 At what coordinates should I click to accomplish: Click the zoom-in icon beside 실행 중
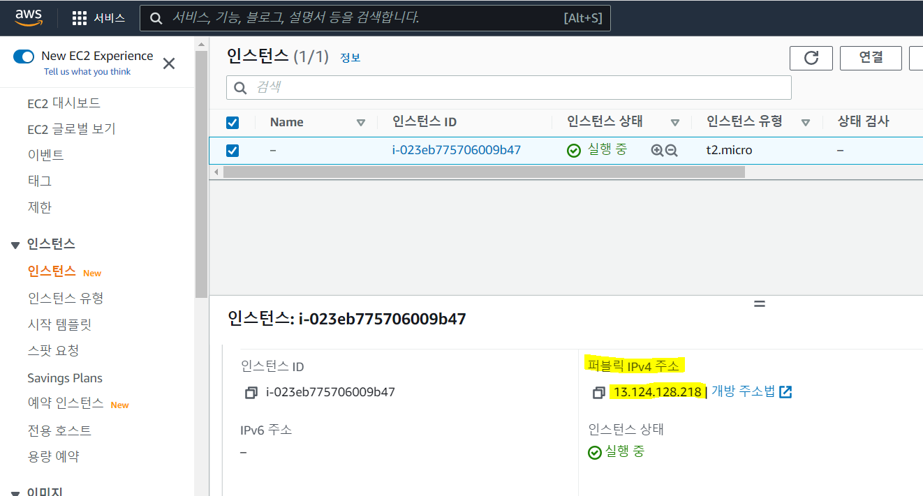657,150
